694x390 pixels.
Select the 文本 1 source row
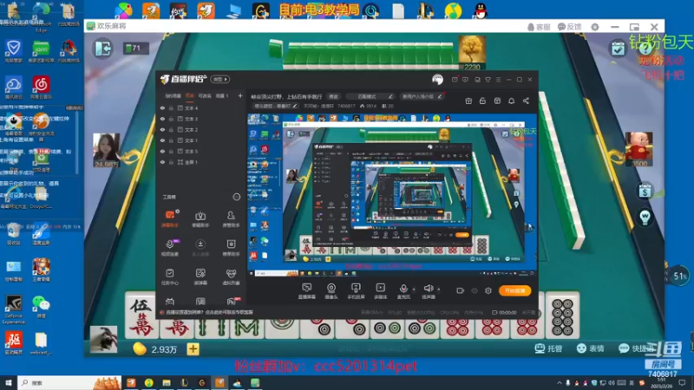[x=201, y=140]
